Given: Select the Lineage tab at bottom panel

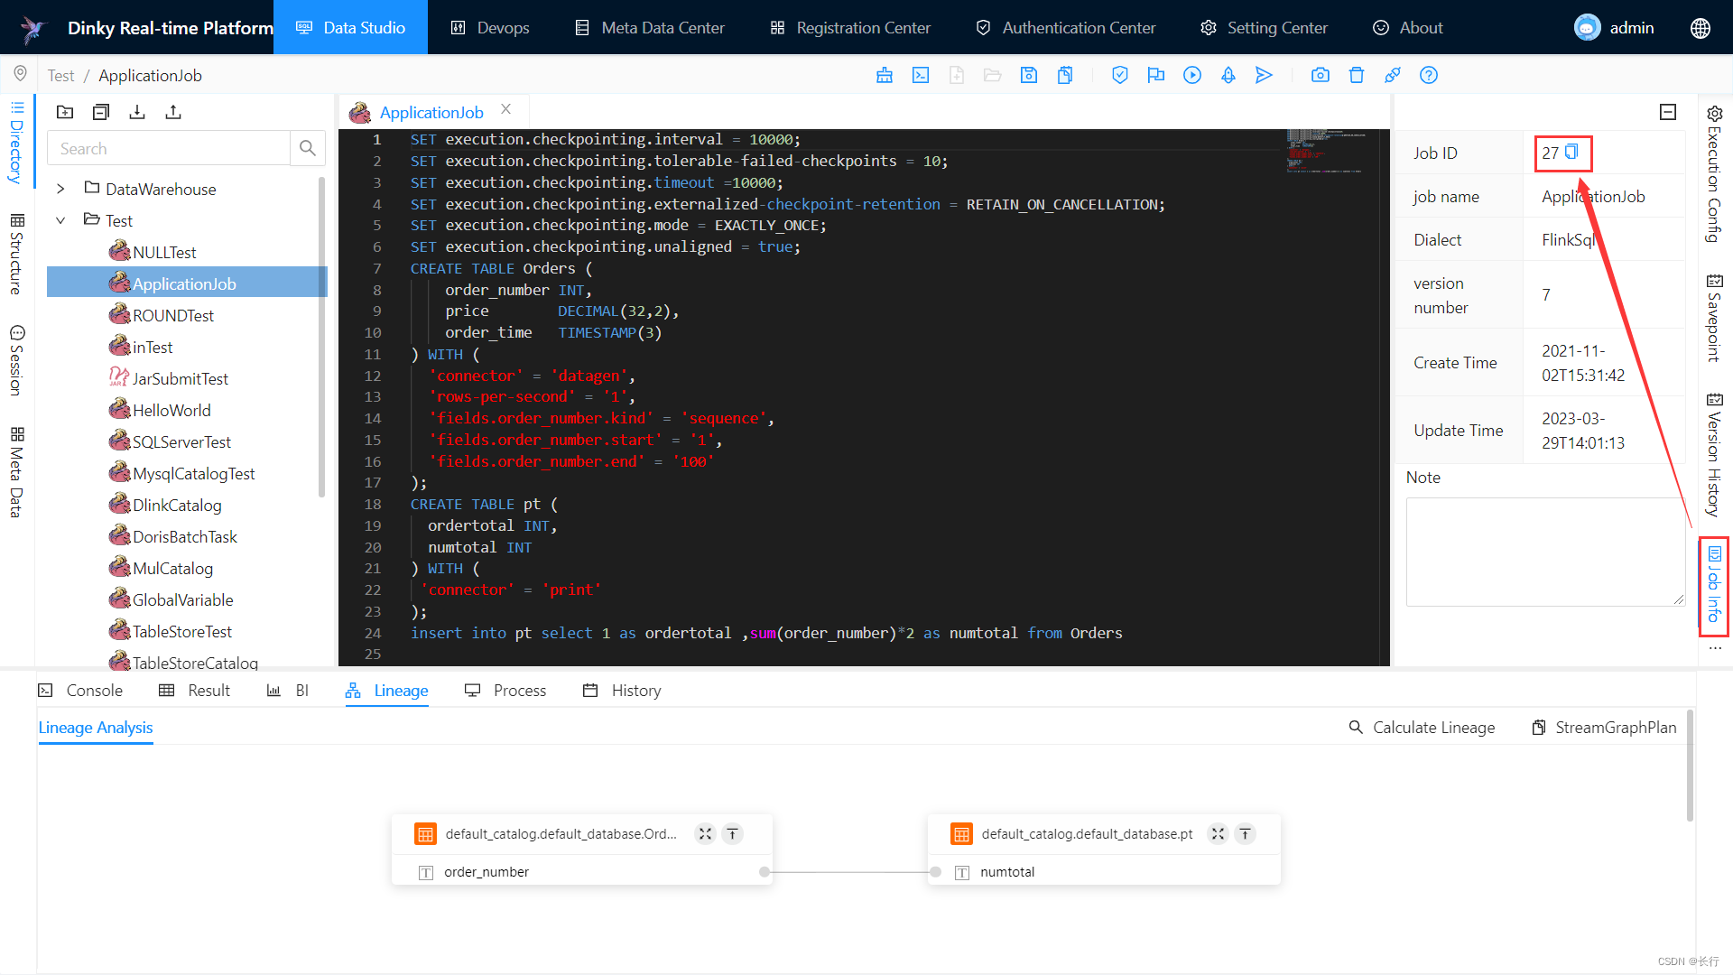Looking at the screenshot, I should 388,690.
